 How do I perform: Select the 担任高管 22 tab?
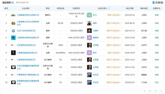pos(8,3)
